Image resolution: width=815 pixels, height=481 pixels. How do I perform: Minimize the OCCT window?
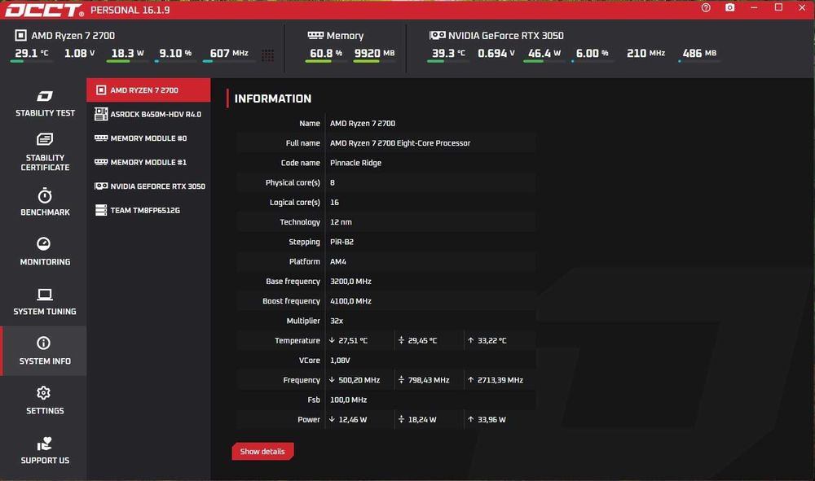click(x=754, y=8)
